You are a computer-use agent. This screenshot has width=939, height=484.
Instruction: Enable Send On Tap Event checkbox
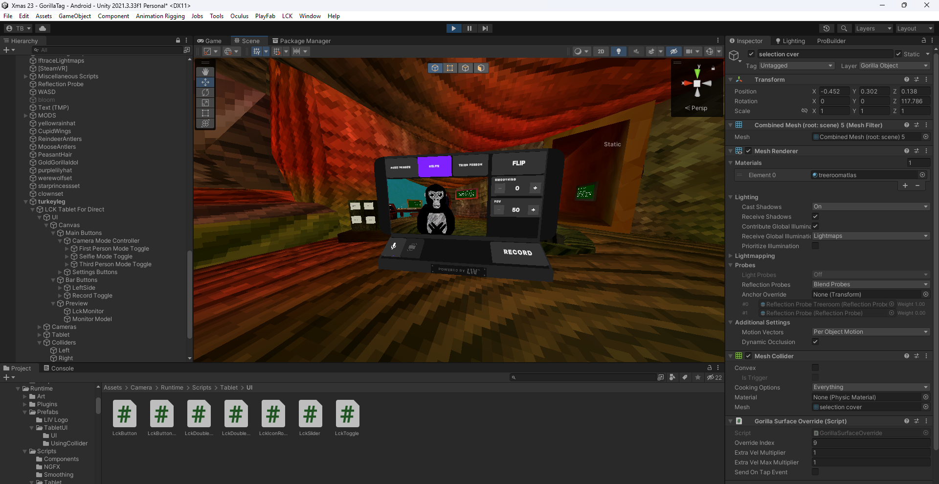click(815, 472)
